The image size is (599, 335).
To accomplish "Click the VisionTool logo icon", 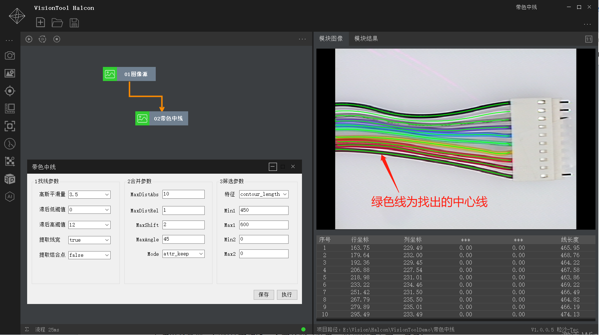I will [x=17, y=16].
